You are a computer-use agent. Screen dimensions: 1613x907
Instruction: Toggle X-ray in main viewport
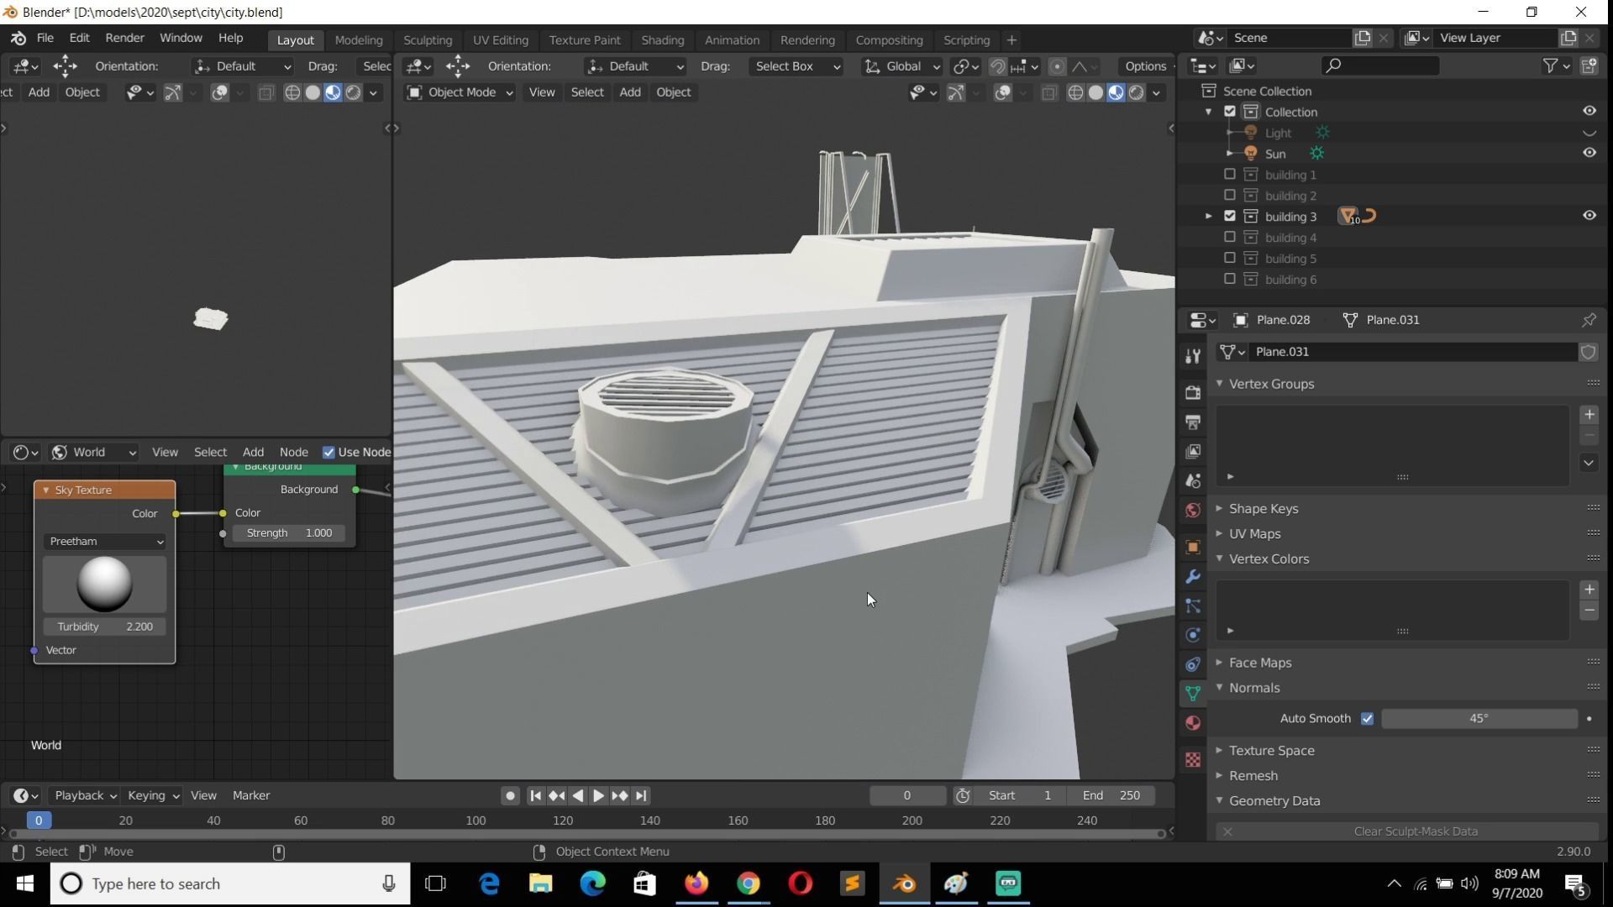coord(1049,93)
